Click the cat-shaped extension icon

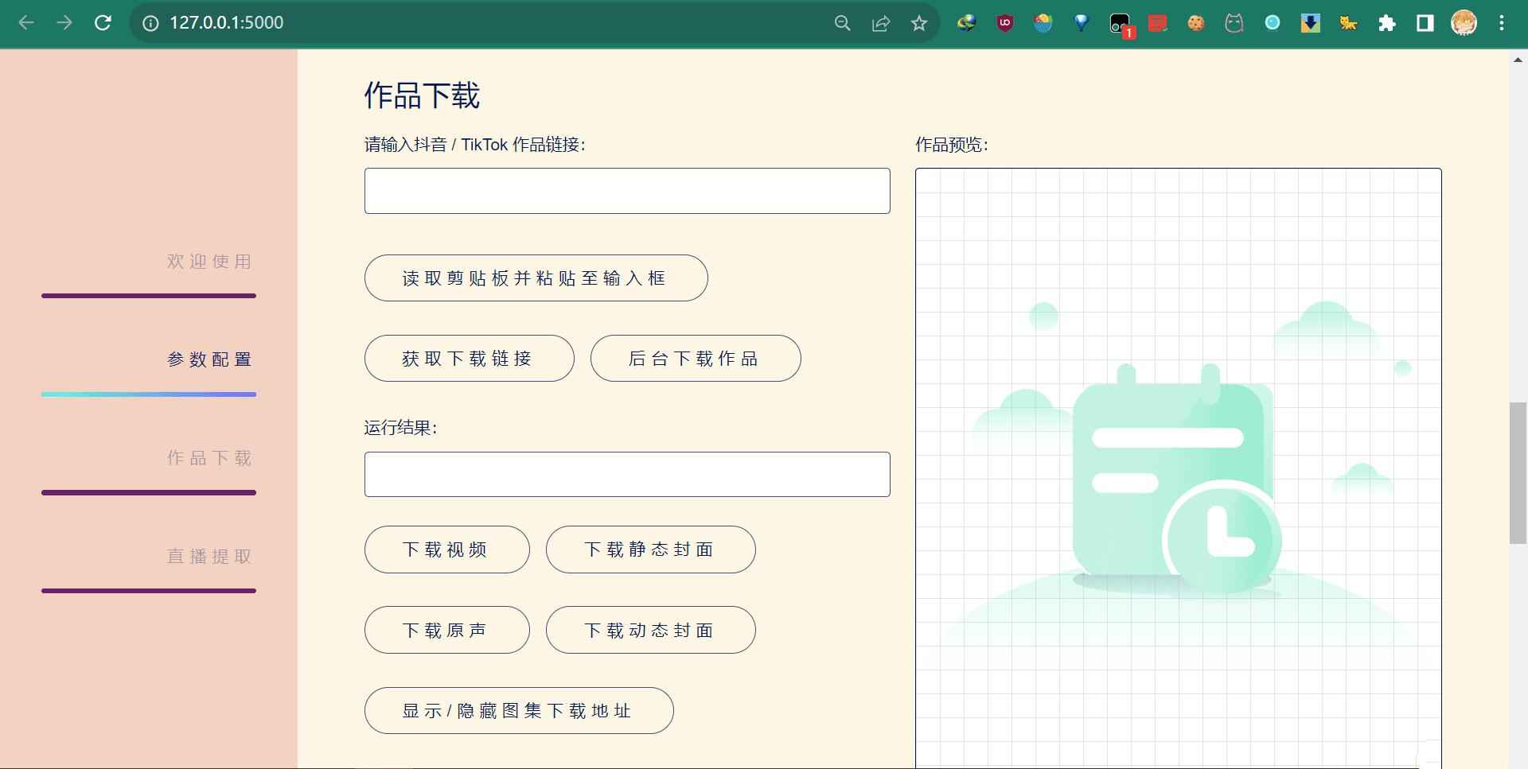click(x=1234, y=23)
